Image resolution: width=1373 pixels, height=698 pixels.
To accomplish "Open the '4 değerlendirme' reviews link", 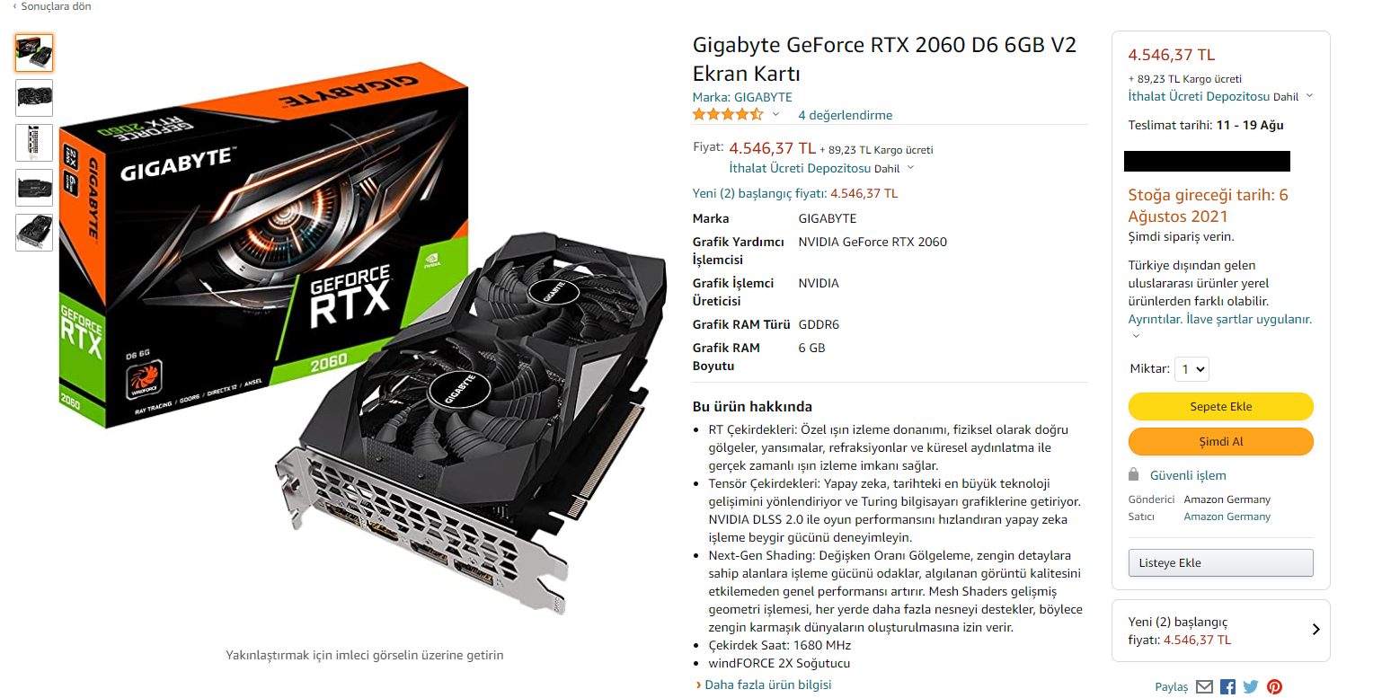I will 845,115.
